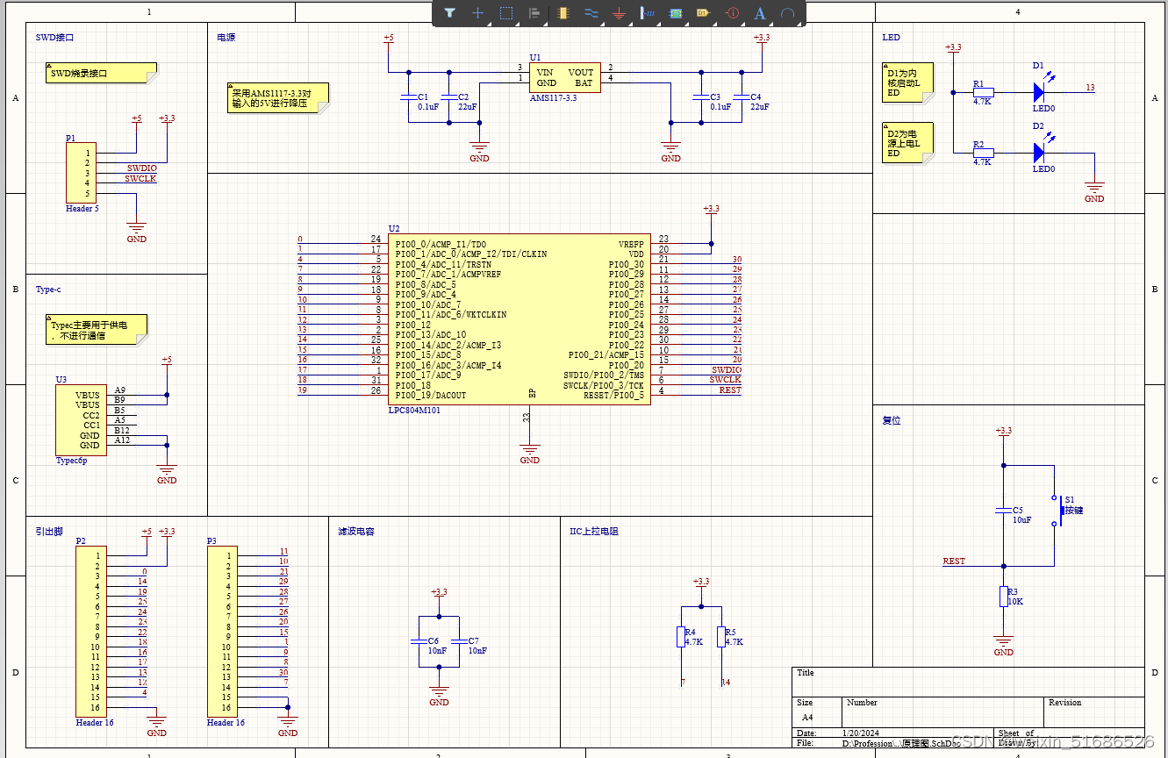Image resolution: width=1168 pixels, height=758 pixels.
Task: Select capacitor C3 0.1uF
Action: 700,96
